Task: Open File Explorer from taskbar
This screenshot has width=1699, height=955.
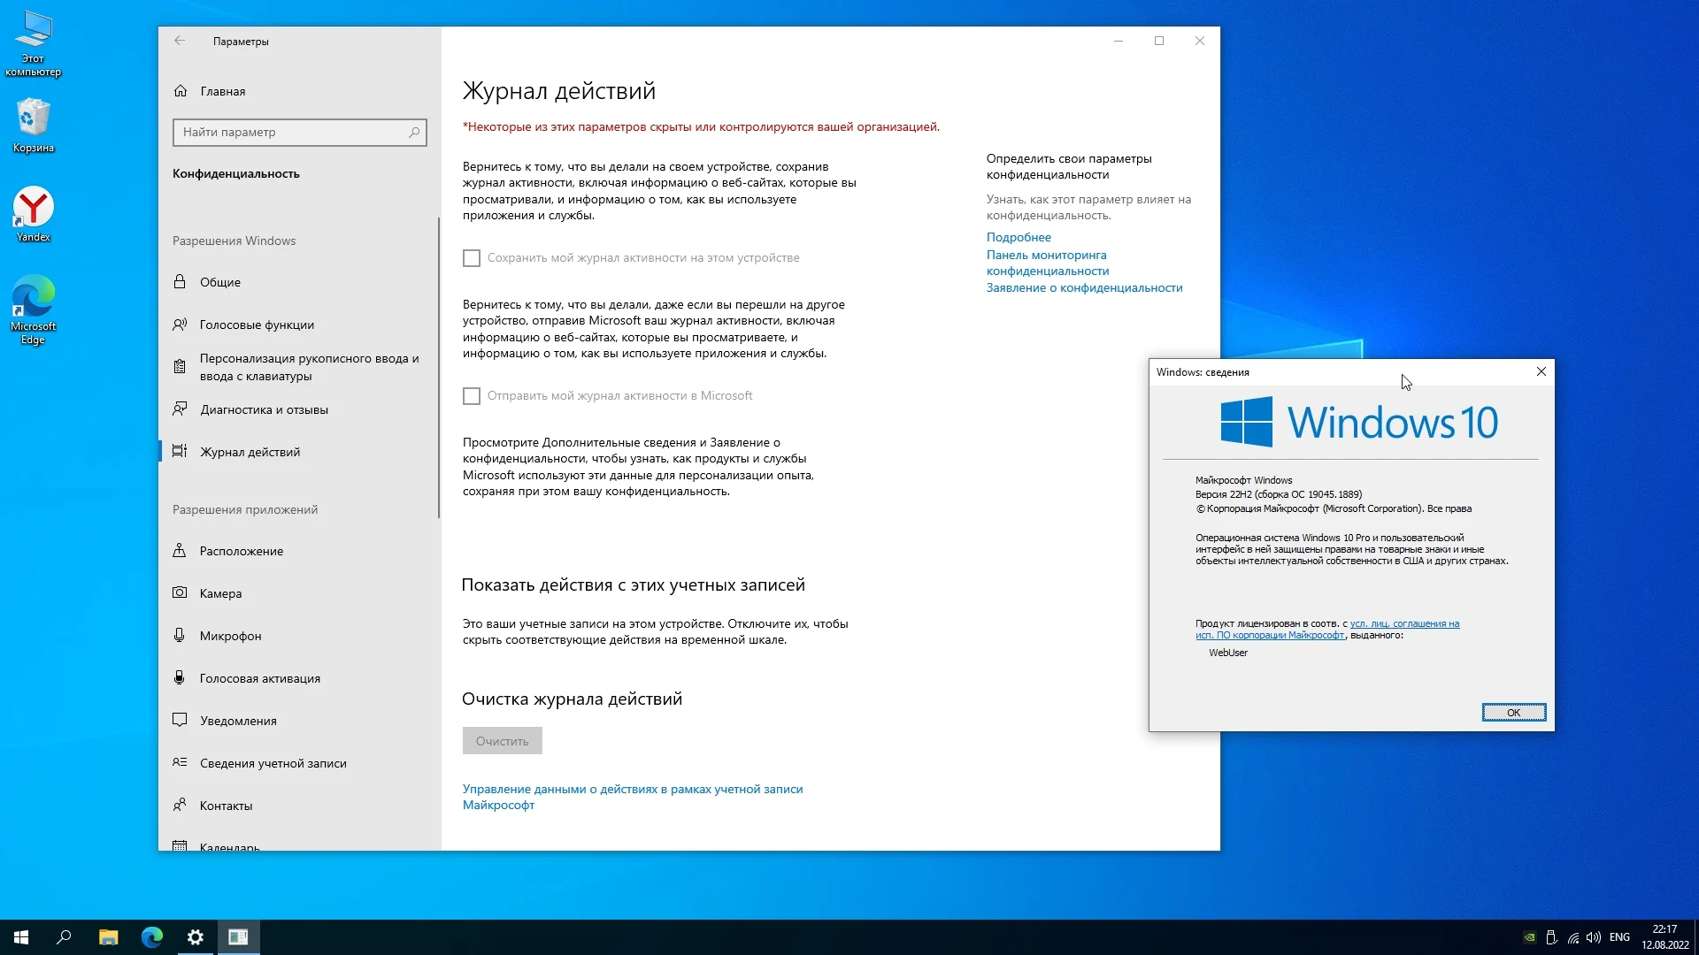Action: click(108, 937)
